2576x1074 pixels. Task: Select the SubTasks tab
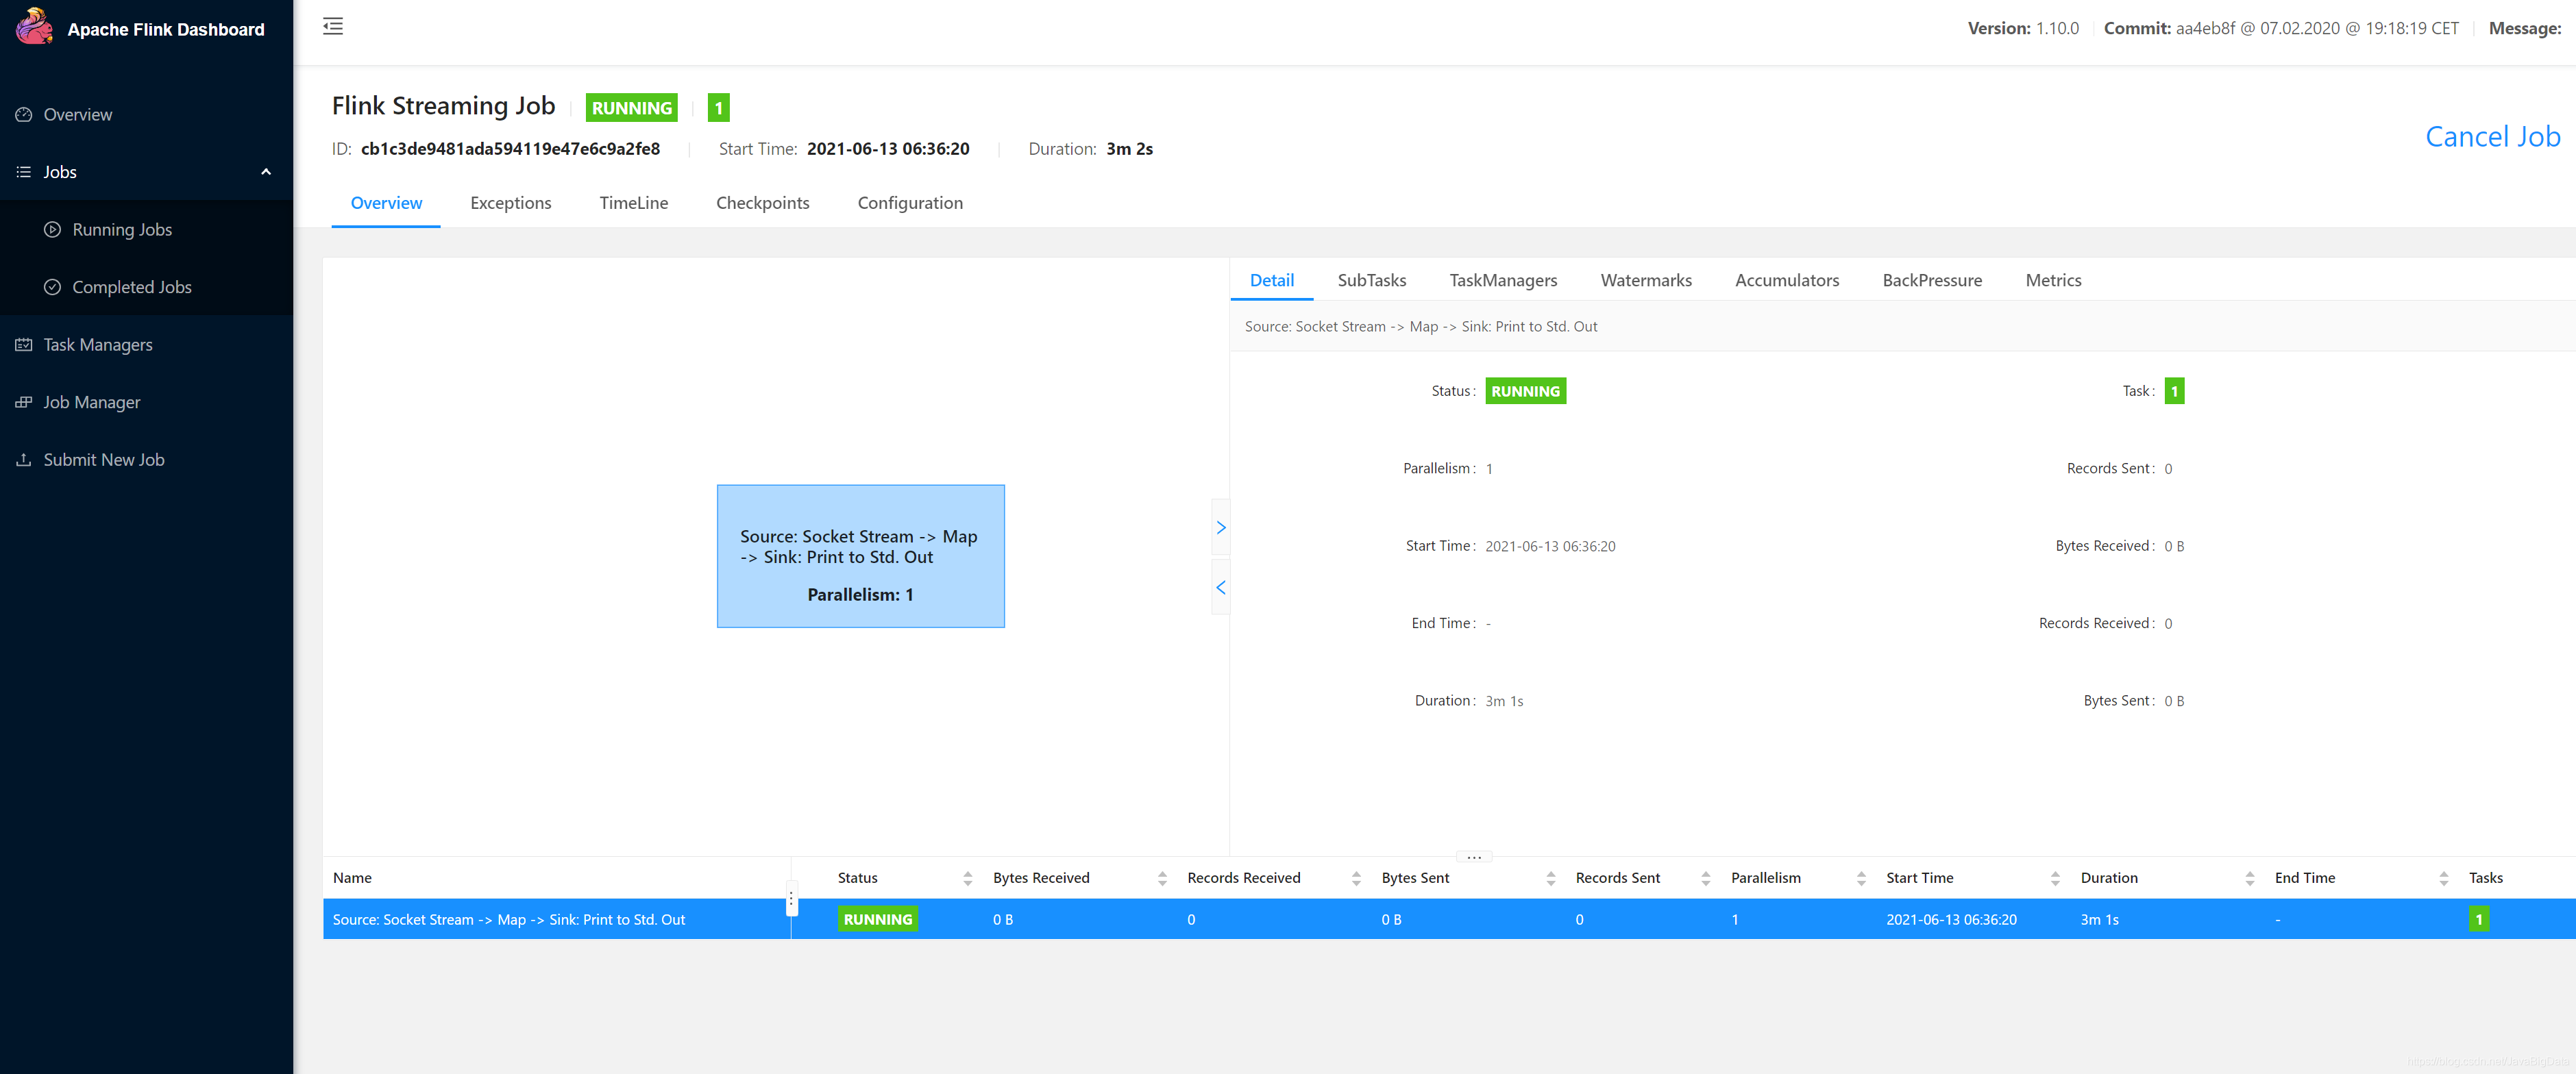[1371, 281]
